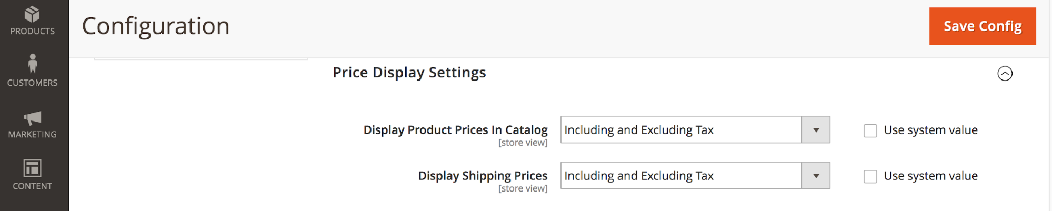
Task: Open the Display Shipping Prices dropdown
Action: [681, 176]
